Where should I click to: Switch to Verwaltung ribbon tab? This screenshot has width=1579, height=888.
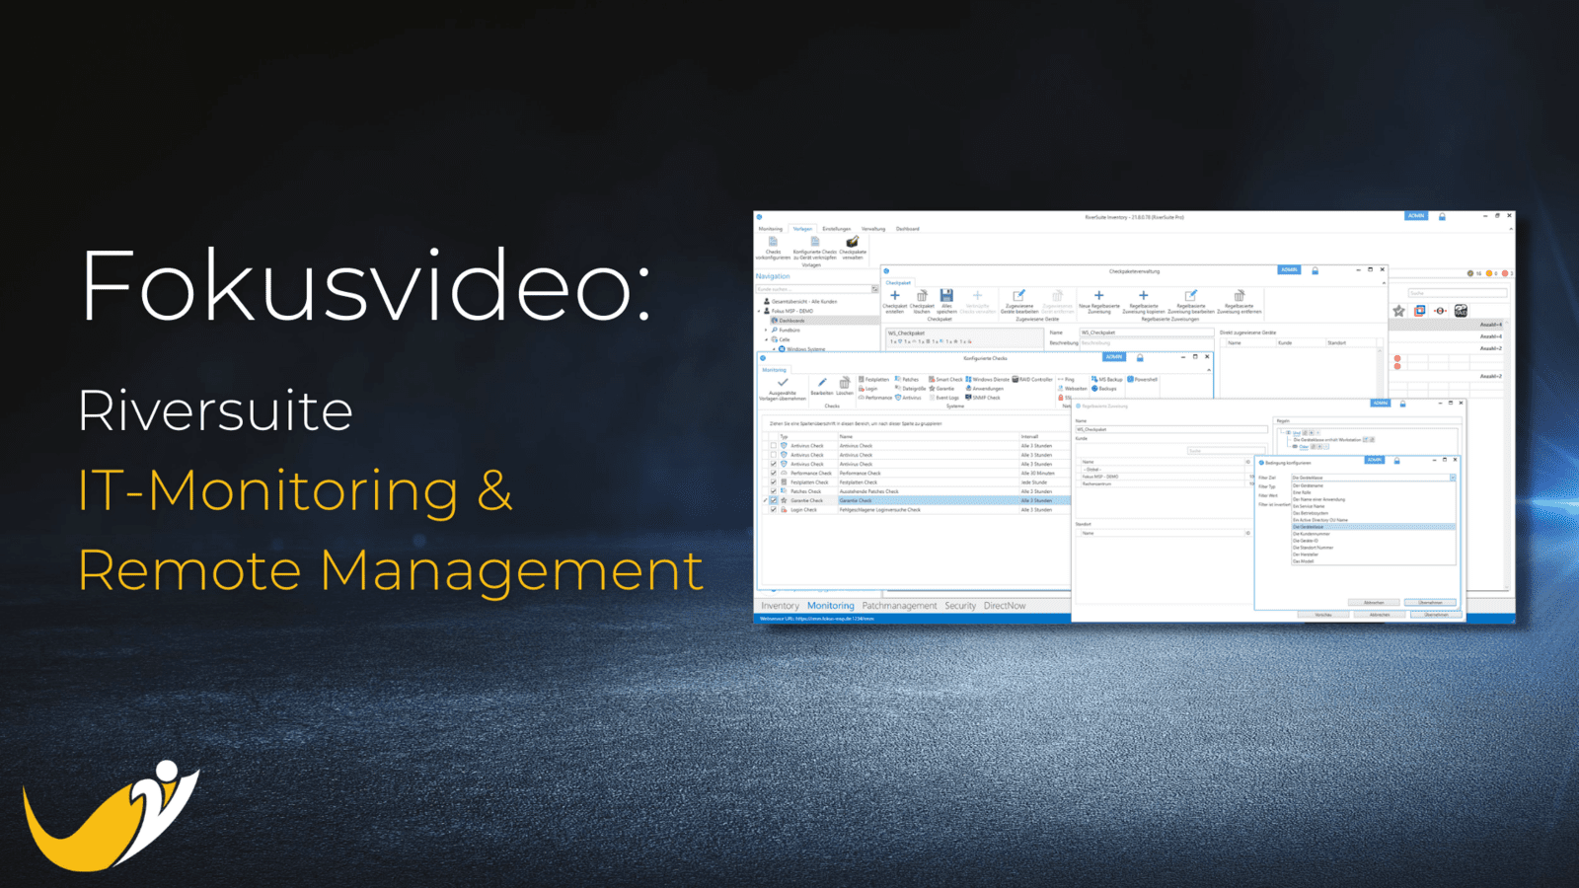[873, 229]
